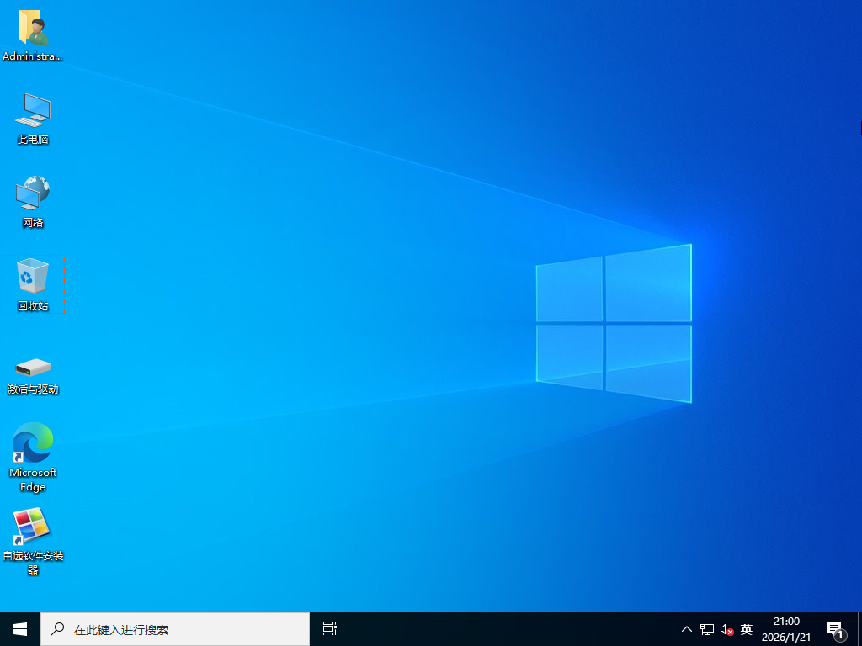Open the clock and date flyout
Viewport: 862px width, 646px height.
[x=786, y=629]
